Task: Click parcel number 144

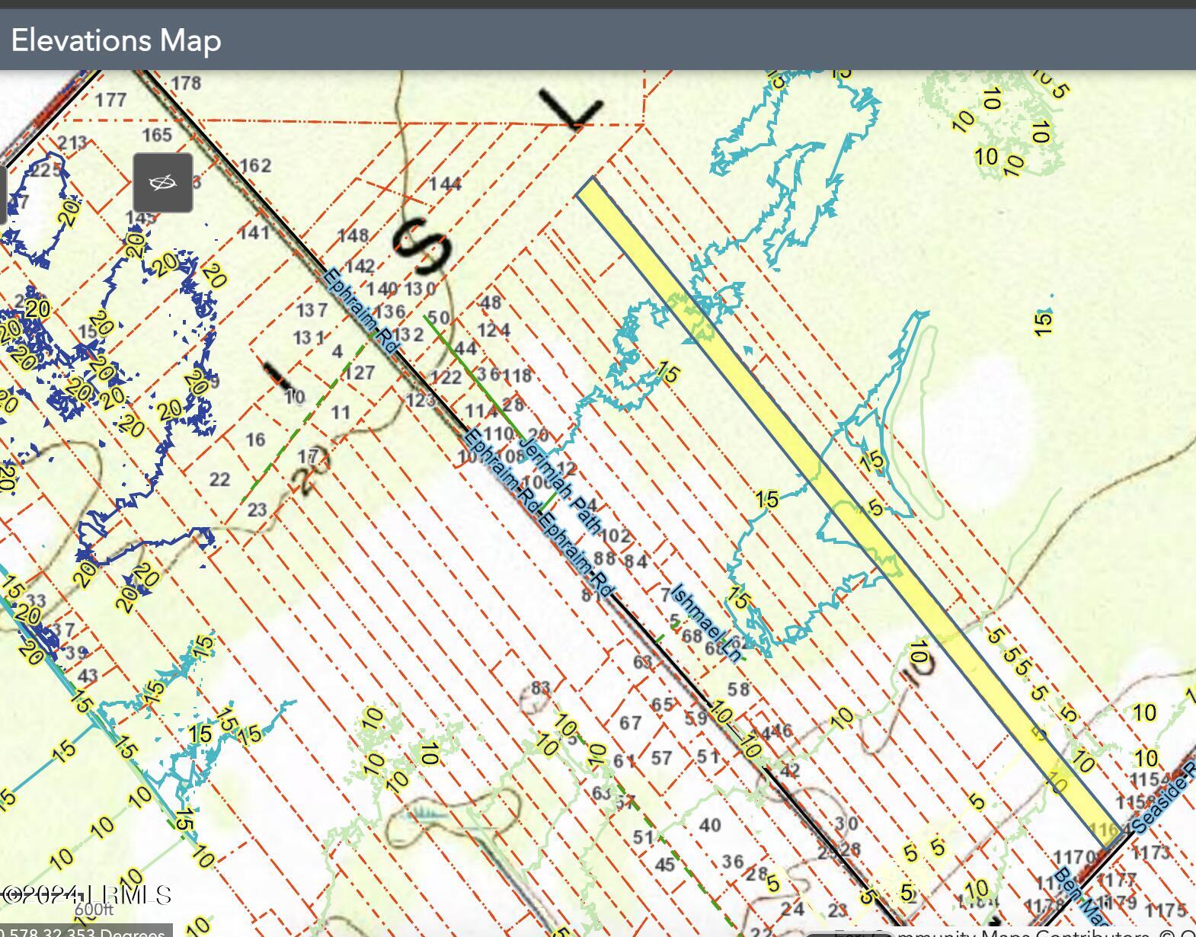Action: click(445, 184)
